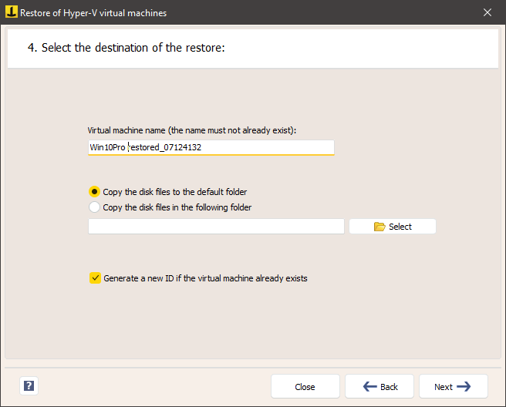The width and height of the screenshot is (506, 407).
Task: Click the folder icon on Select button
Action: pos(379,227)
